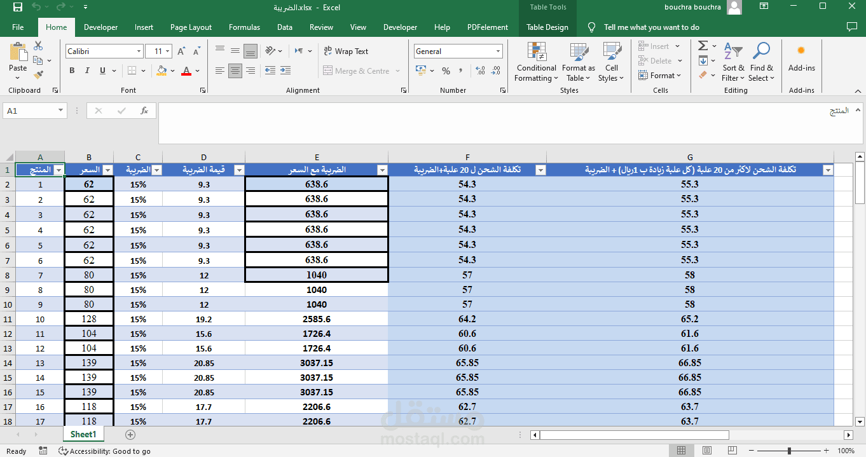Click the Format Painter brush icon

[38, 74]
